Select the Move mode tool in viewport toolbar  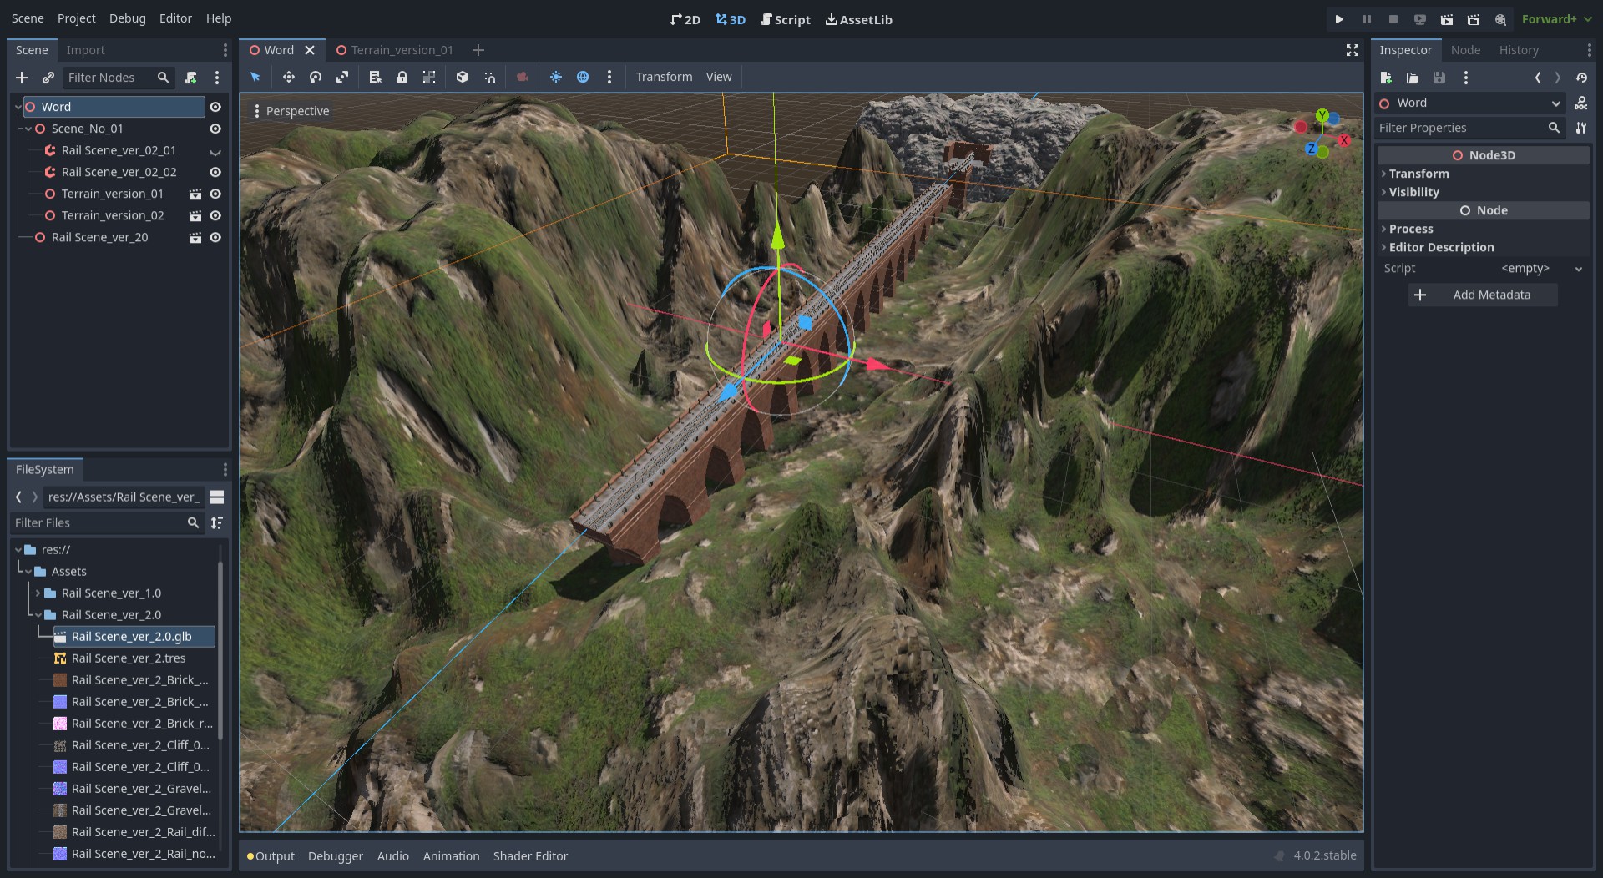tap(288, 77)
